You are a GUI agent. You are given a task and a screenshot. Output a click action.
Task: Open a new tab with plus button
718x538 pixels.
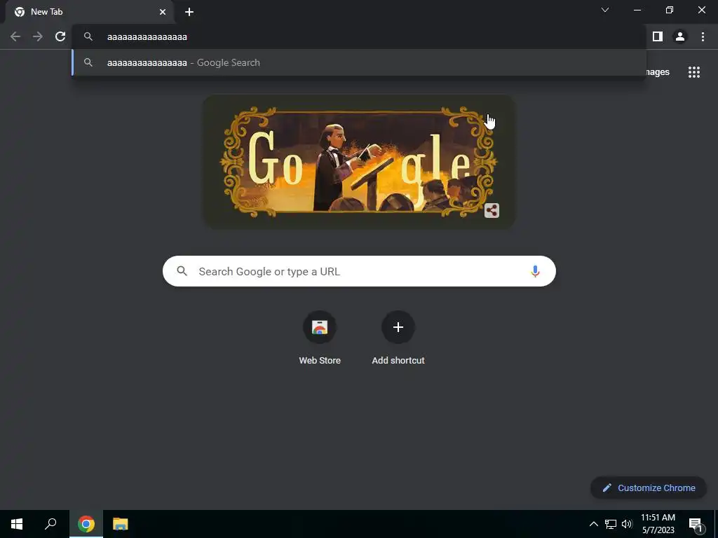(189, 12)
